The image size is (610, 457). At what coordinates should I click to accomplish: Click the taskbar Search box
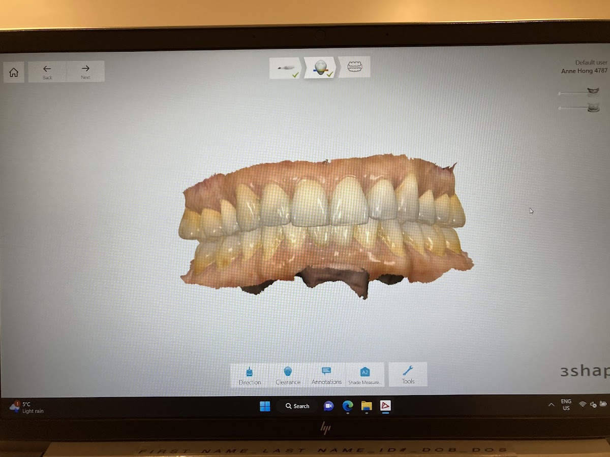point(298,406)
